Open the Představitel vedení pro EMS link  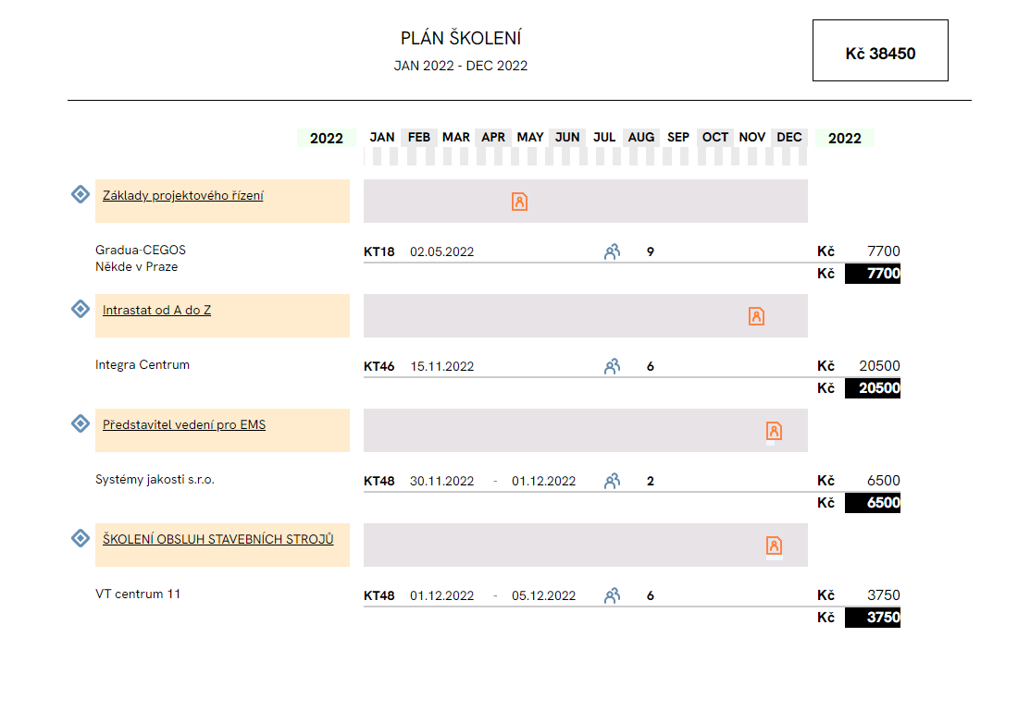point(183,424)
